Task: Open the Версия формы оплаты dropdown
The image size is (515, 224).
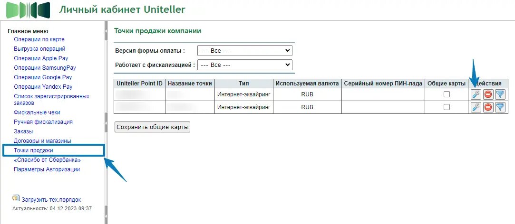Action: pyautogui.click(x=245, y=51)
